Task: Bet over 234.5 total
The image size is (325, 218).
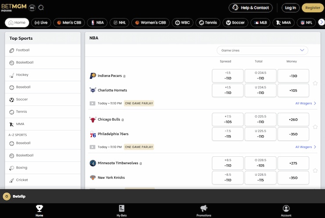Action: tap(260, 76)
